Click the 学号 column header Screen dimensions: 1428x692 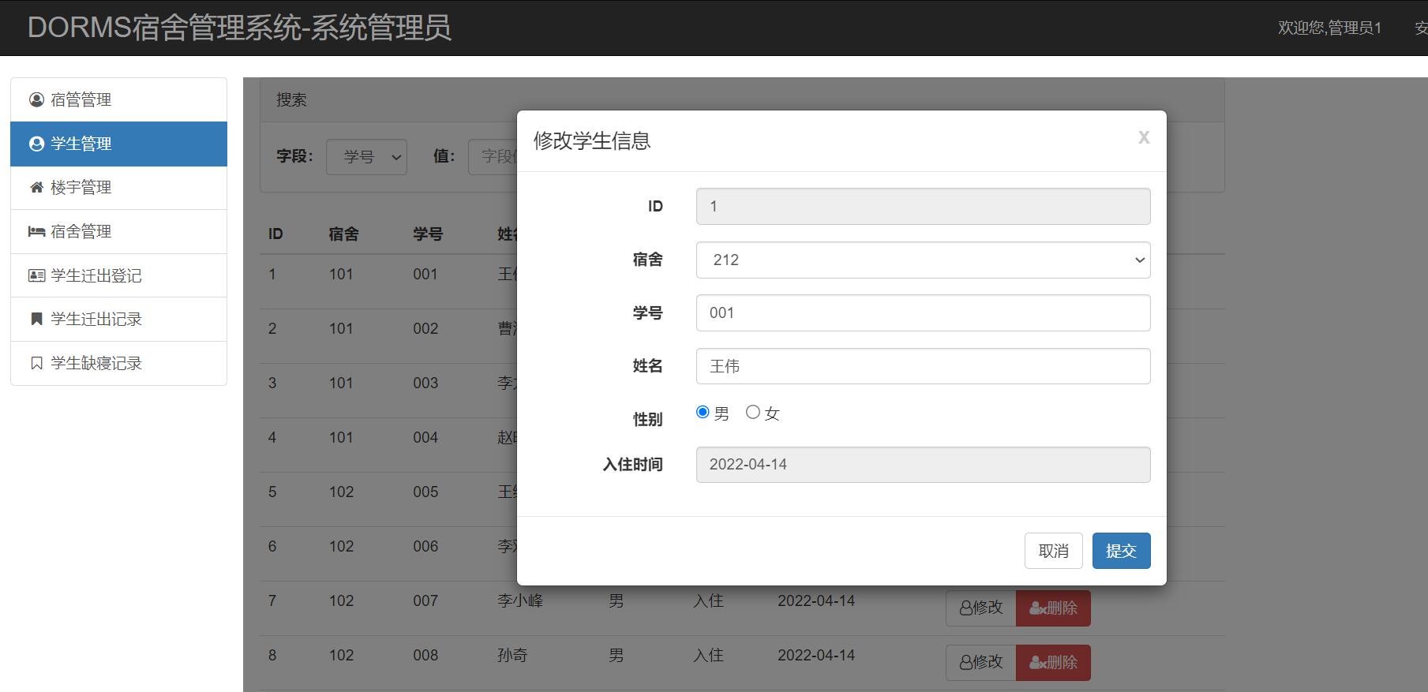pos(428,234)
